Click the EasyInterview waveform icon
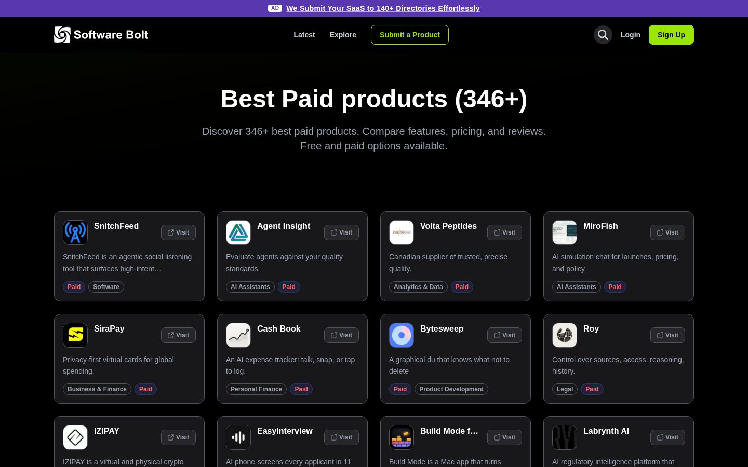The height and width of the screenshot is (467, 748). point(238,437)
